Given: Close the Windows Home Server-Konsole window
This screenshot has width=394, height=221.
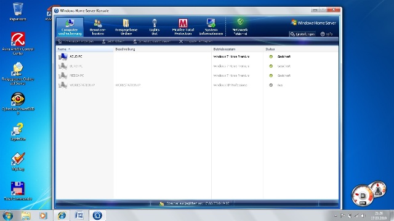Looking at the screenshot, I should tap(334, 10).
